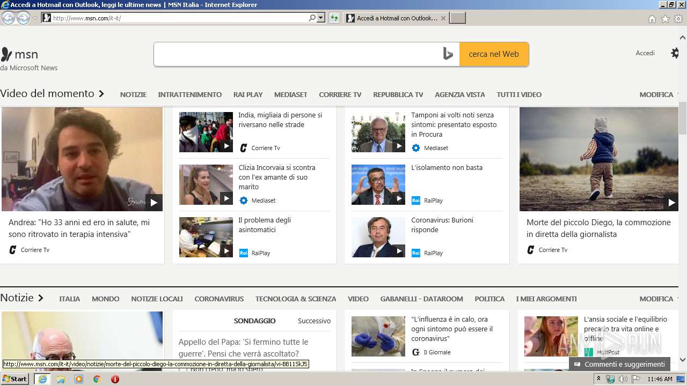The image size is (687, 386).
Task: Open headline 'India, migliaia di persone si riversano'
Action: click(280, 120)
